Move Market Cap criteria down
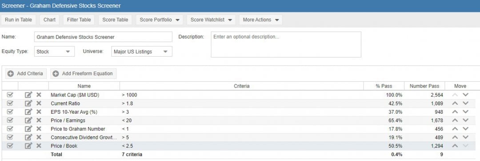The width and height of the screenshot is (480, 161). coord(466,95)
